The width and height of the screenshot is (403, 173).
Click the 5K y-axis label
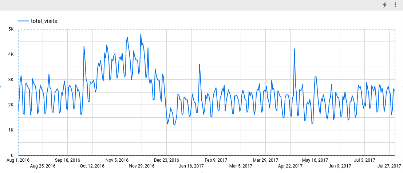pos(10,29)
